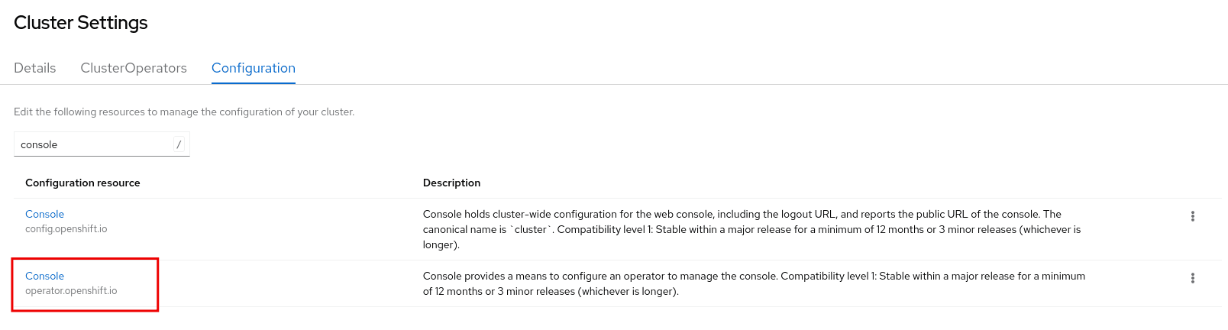This screenshot has height=330, width=1228.
Task: Click the Description column header
Action: point(451,183)
